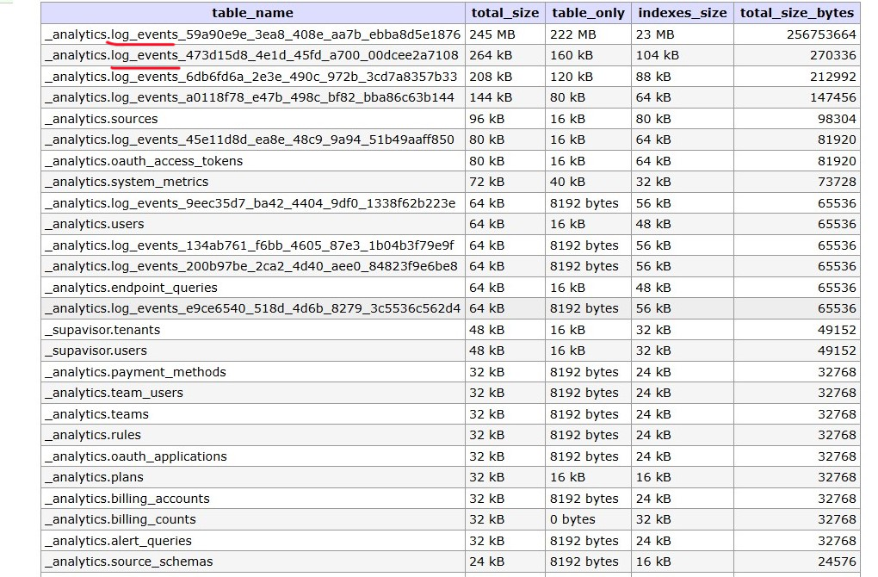The image size is (878, 577).
Task: Select the log_events_59a90e9e table name cell
Action: click(252, 34)
